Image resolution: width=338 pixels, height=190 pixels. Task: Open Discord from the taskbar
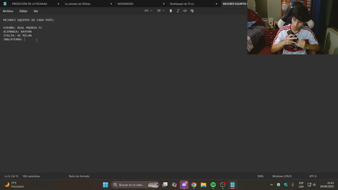(184, 185)
